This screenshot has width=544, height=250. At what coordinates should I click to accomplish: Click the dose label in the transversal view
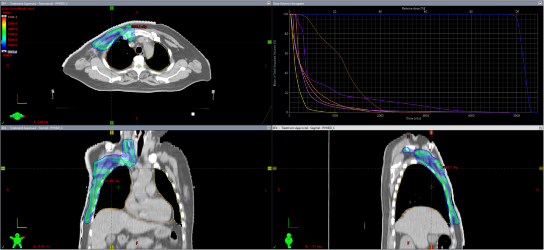138,27
